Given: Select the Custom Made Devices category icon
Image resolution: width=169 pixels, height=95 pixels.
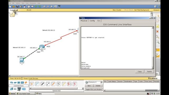Looking at the screenshot, I should (x=19, y=89).
